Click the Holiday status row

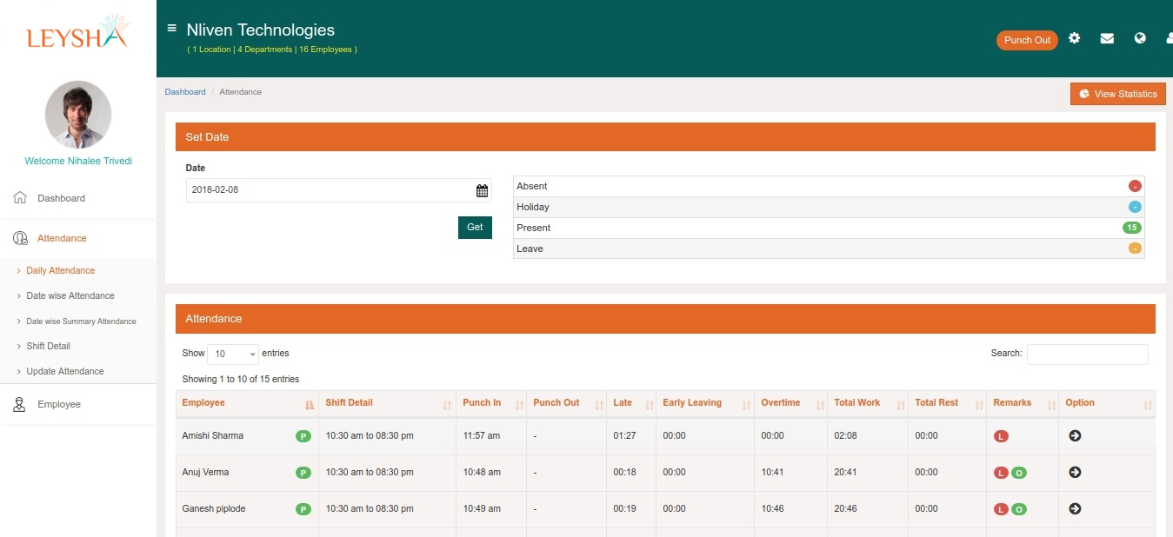(x=829, y=207)
